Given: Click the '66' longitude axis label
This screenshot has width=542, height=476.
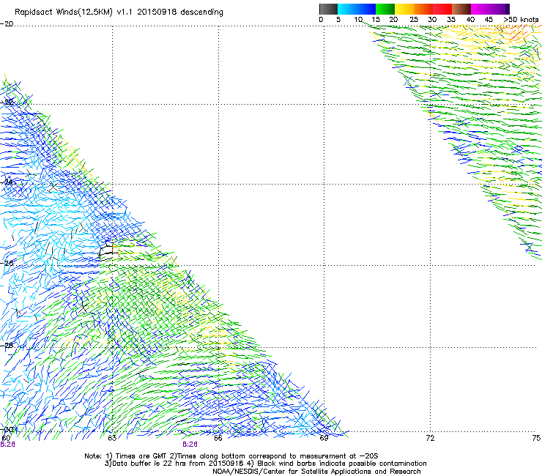Looking at the screenshot, I should [218, 438].
